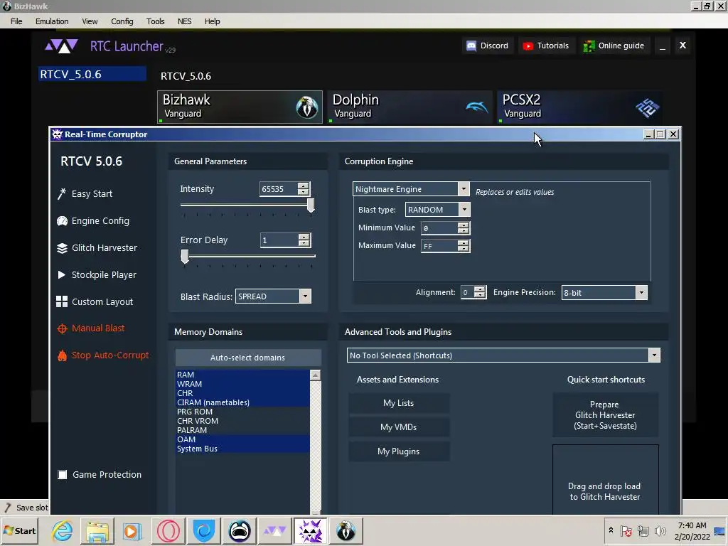This screenshot has height=546, width=728.
Task: Decrease Error Delay with spinner down arrow
Action: tap(304, 243)
